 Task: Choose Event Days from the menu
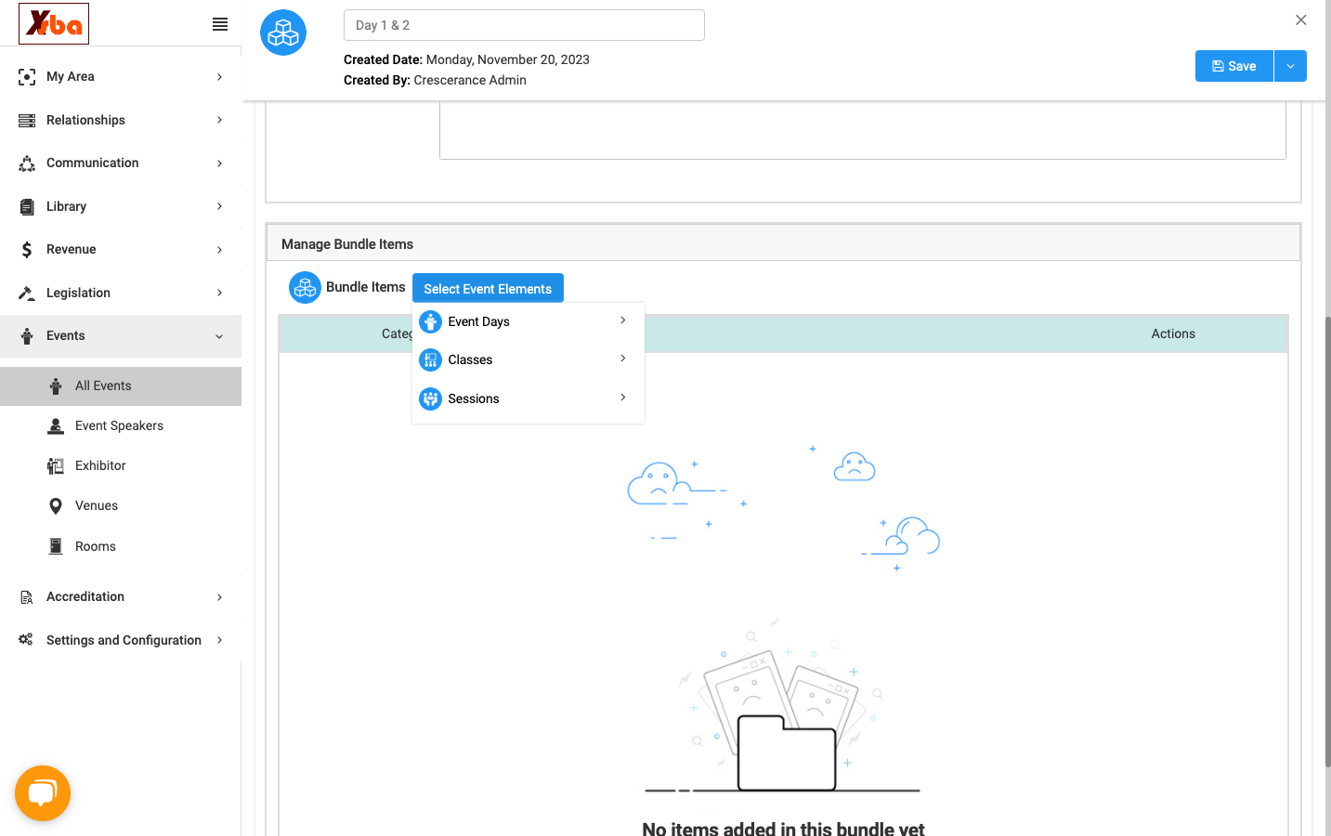click(x=528, y=322)
